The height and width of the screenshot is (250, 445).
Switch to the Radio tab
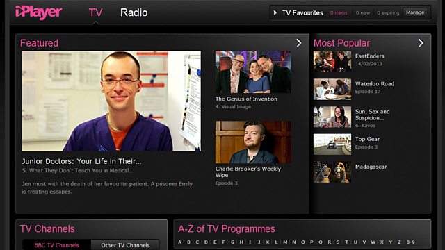134,12
